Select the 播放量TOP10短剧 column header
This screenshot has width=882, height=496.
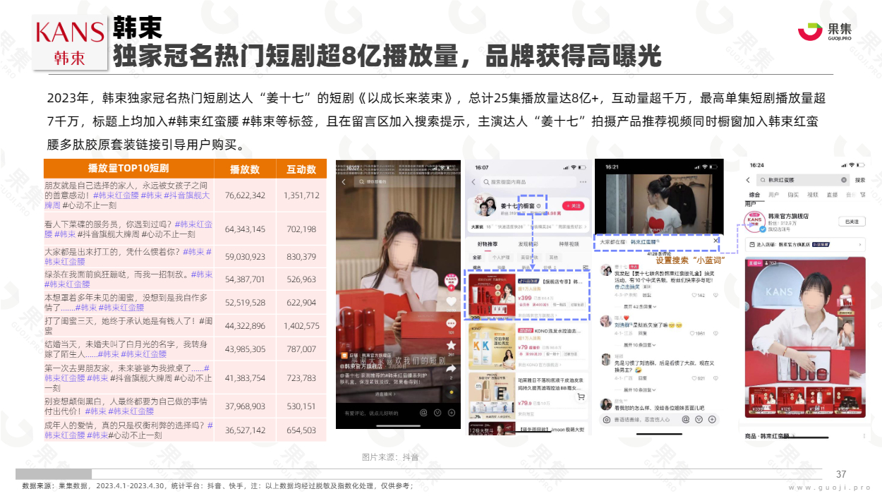(128, 169)
